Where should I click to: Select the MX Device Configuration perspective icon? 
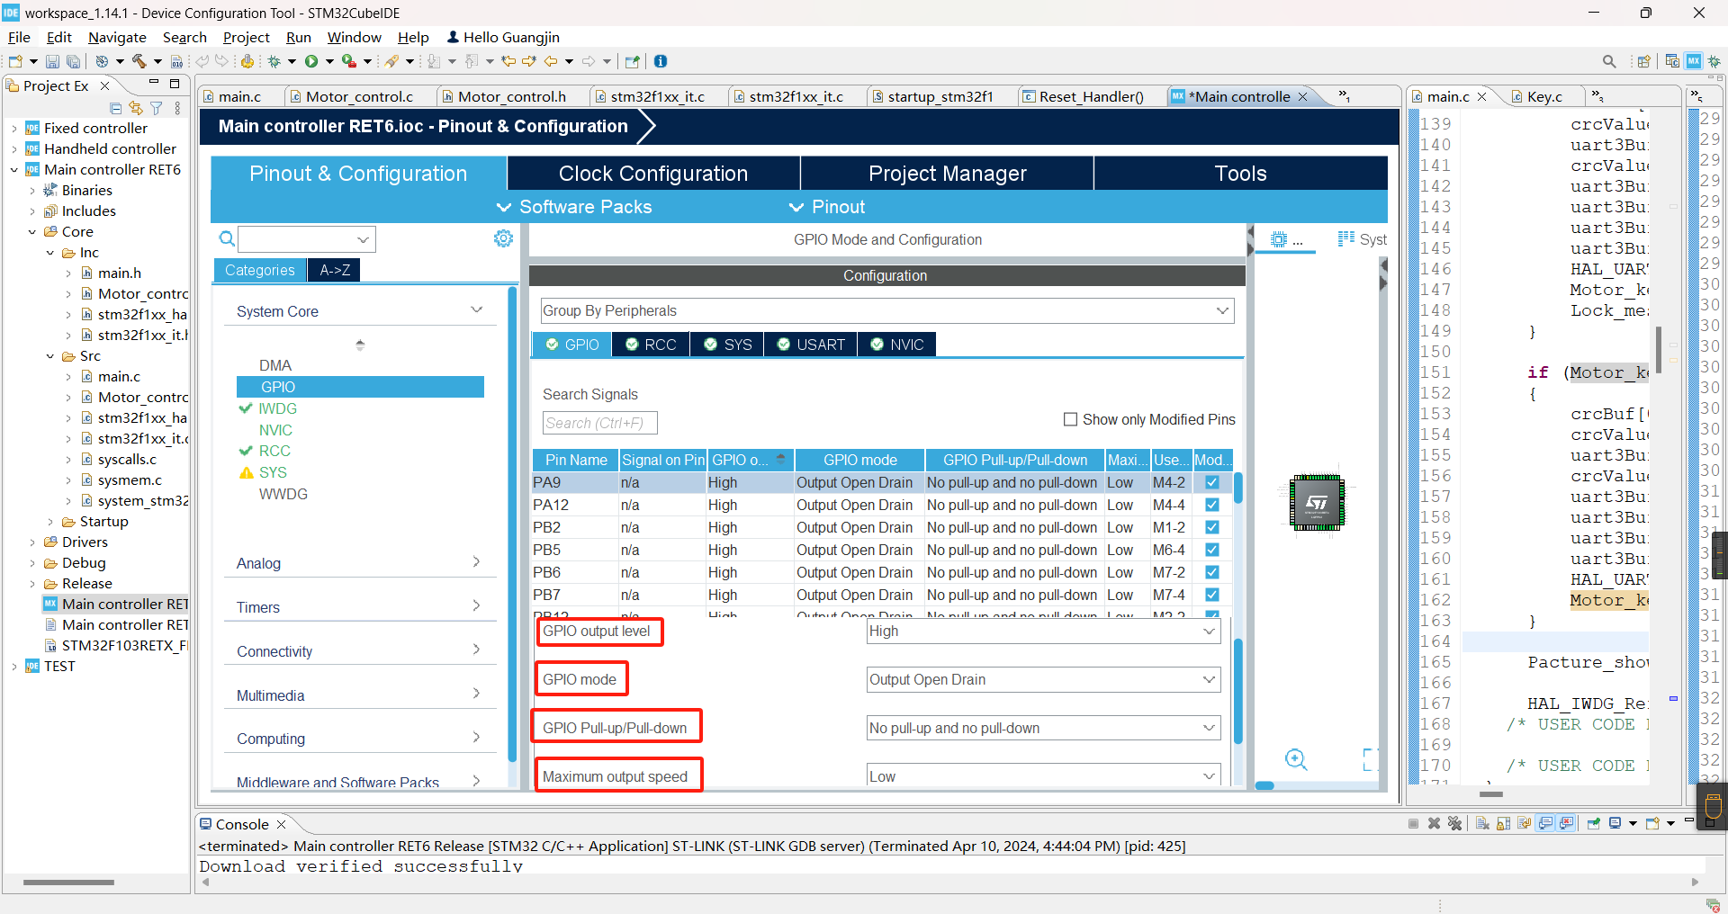pos(1694,61)
